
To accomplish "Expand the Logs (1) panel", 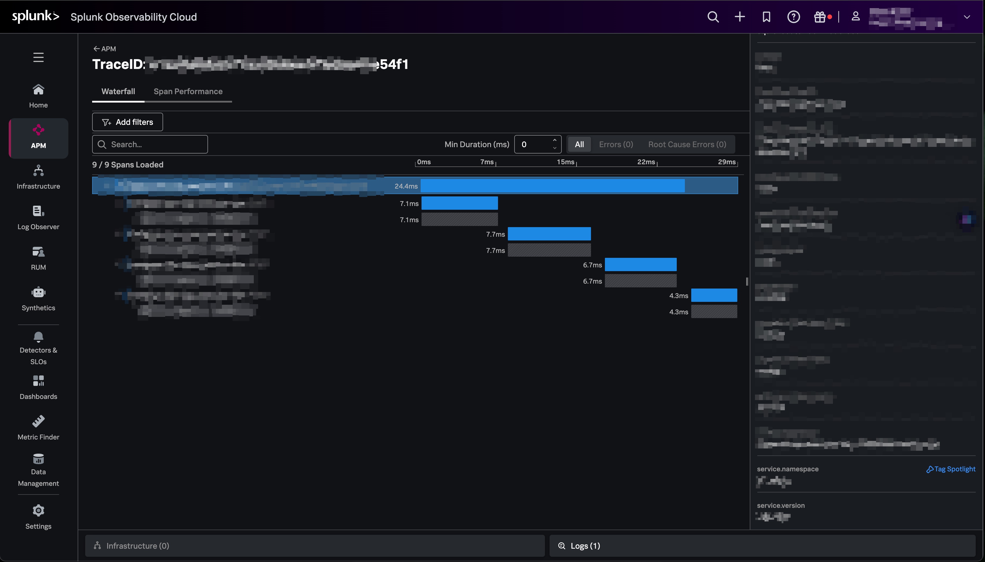I will (x=585, y=546).
